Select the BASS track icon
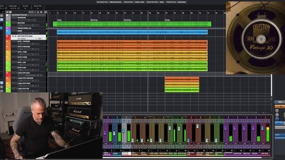285x160 pixels. pos(8,32)
